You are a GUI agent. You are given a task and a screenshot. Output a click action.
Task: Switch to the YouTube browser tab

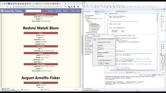click(x=55, y=4)
